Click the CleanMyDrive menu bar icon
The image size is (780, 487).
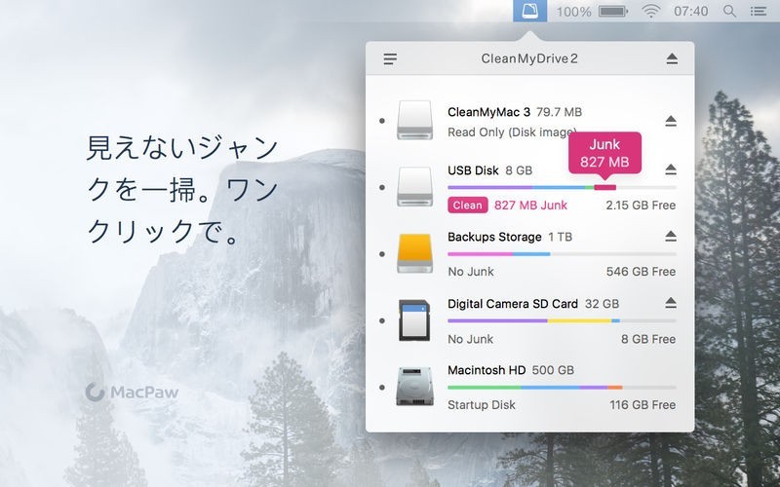click(530, 11)
